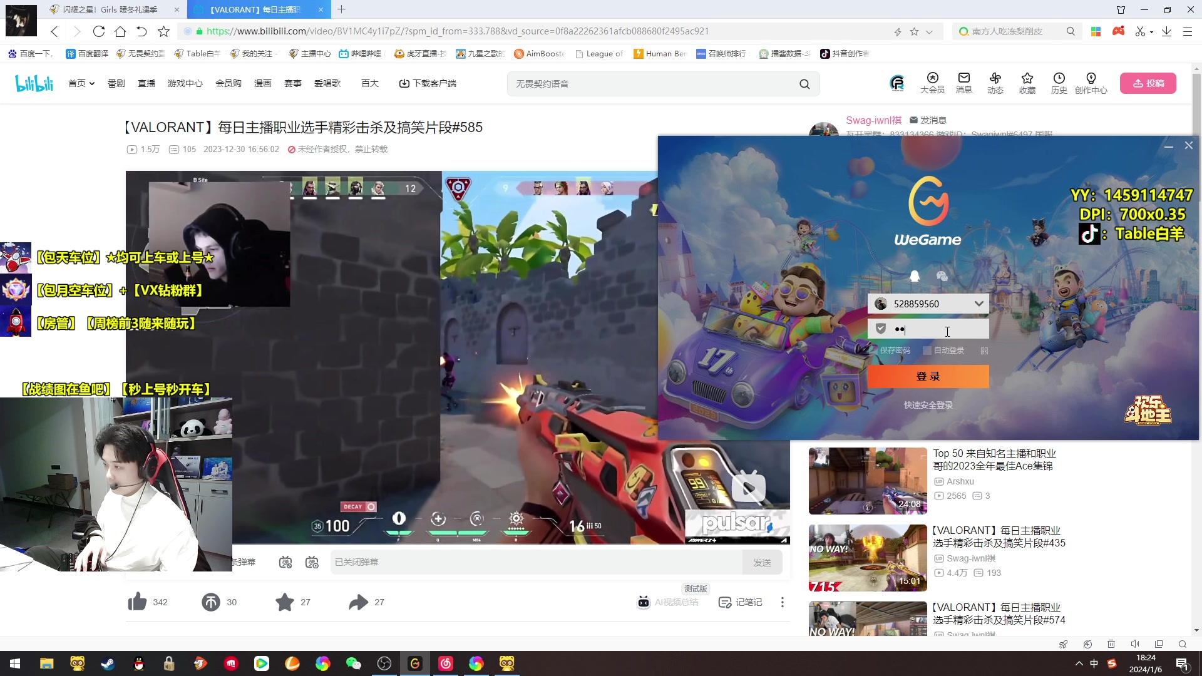The height and width of the screenshot is (676, 1202).
Task: Open 记笔记 note-taking panel
Action: 741,602
